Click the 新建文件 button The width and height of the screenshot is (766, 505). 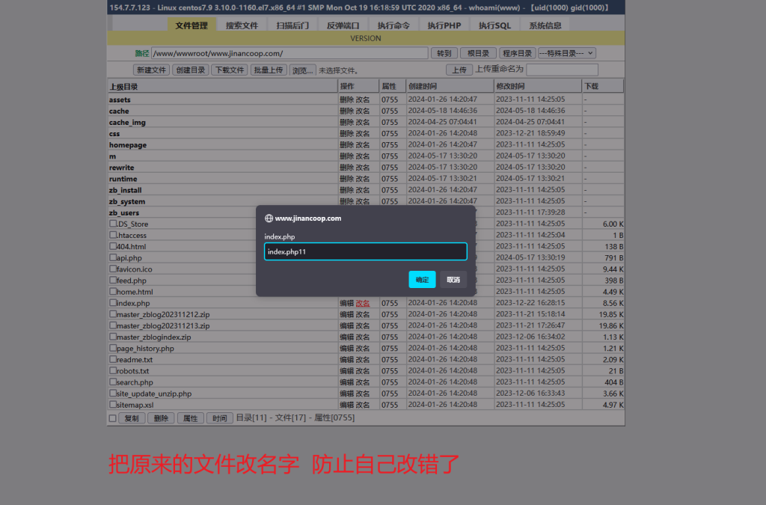(x=151, y=70)
